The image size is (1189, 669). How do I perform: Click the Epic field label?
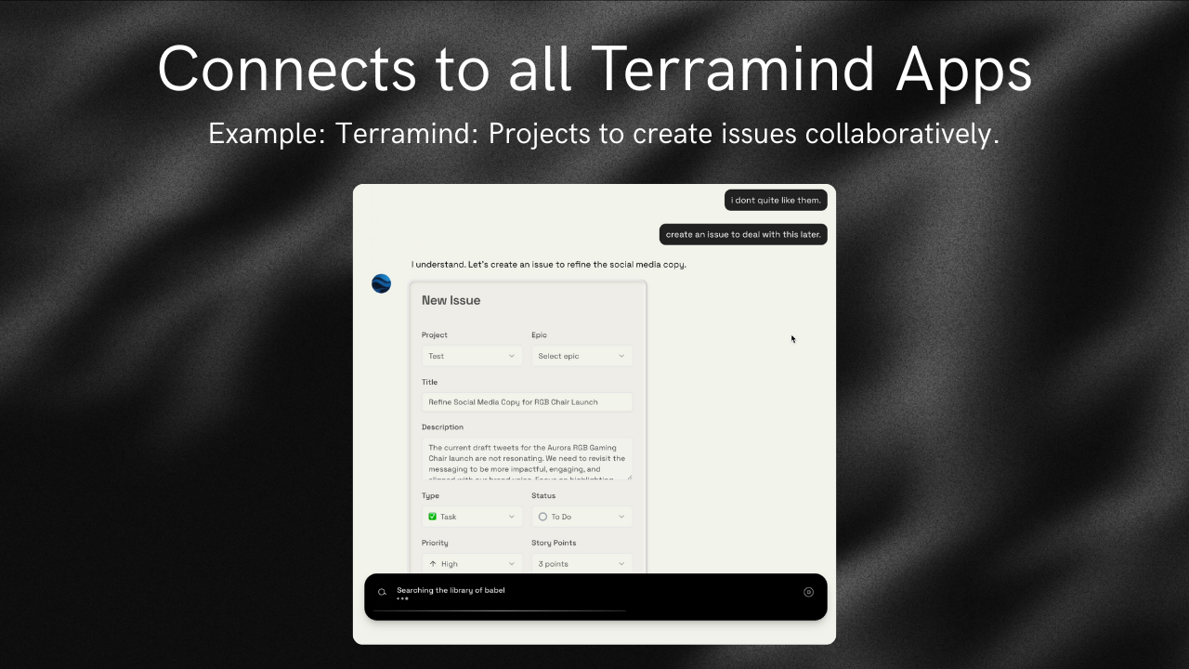(x=539, y=334)
